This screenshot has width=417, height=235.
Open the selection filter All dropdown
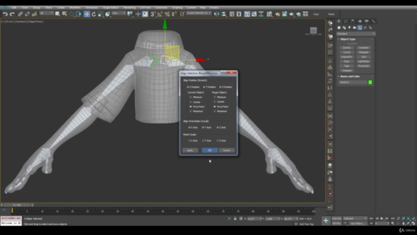point(46,13)
